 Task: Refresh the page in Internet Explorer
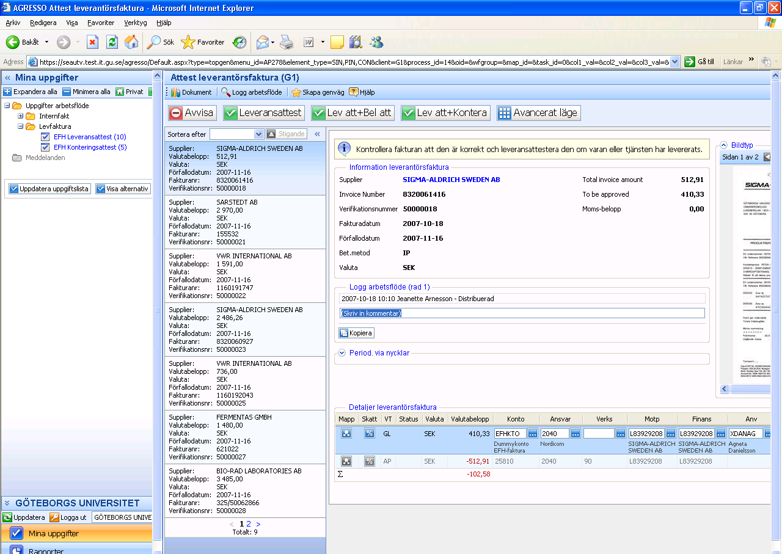pyautogui.click(x=112, y=42)
